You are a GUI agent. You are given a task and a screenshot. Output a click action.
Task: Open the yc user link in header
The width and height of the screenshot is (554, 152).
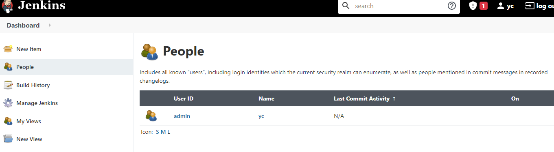510,6
